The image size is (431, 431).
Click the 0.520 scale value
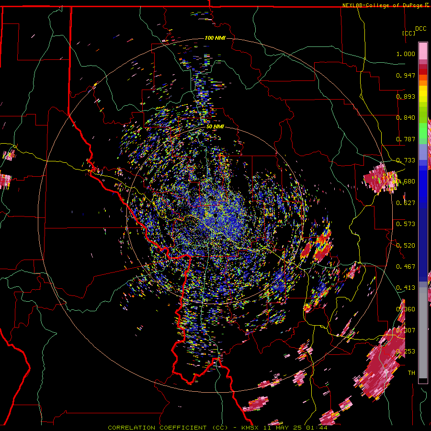[406, 246]
